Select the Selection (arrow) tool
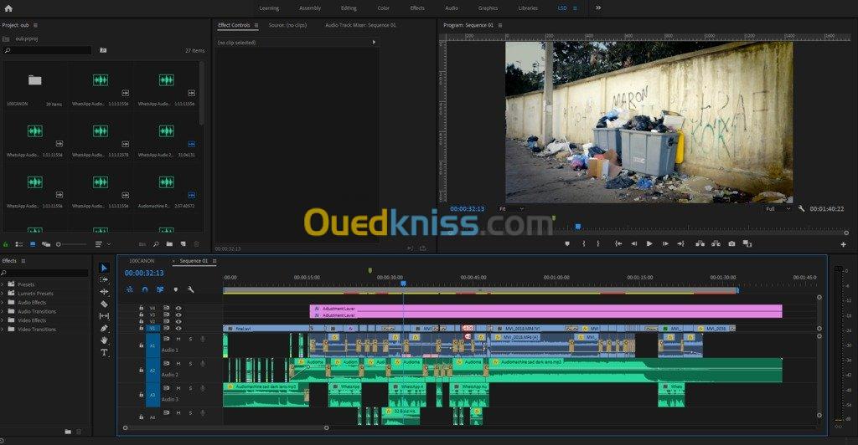858x445 pixels. click(104, 268)
